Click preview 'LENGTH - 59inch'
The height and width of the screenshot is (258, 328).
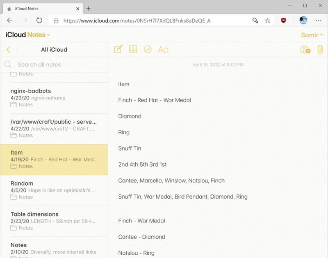63,221
